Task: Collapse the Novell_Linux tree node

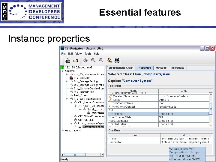Action: (80, 109)
